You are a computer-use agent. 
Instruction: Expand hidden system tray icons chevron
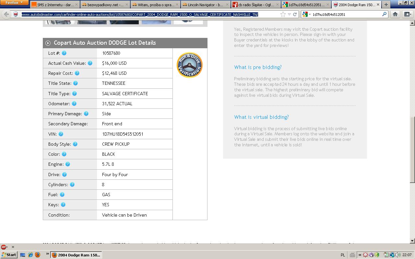click(360, 255)
